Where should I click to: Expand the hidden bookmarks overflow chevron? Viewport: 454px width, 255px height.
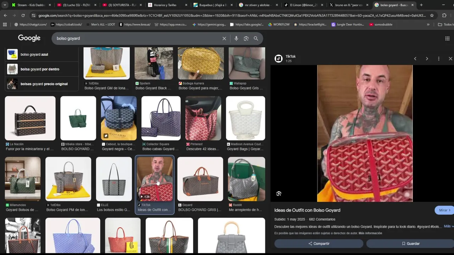pos(428,24)
